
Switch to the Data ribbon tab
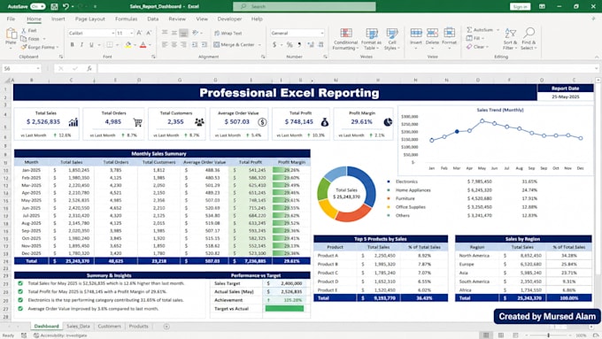(153, 19)
